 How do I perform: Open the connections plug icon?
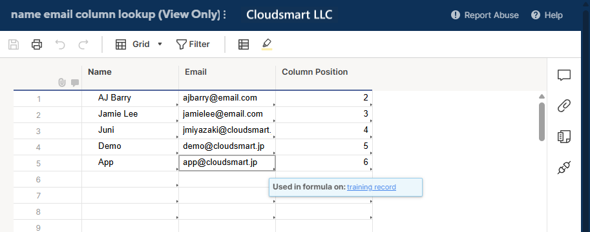tap(564, 168)
